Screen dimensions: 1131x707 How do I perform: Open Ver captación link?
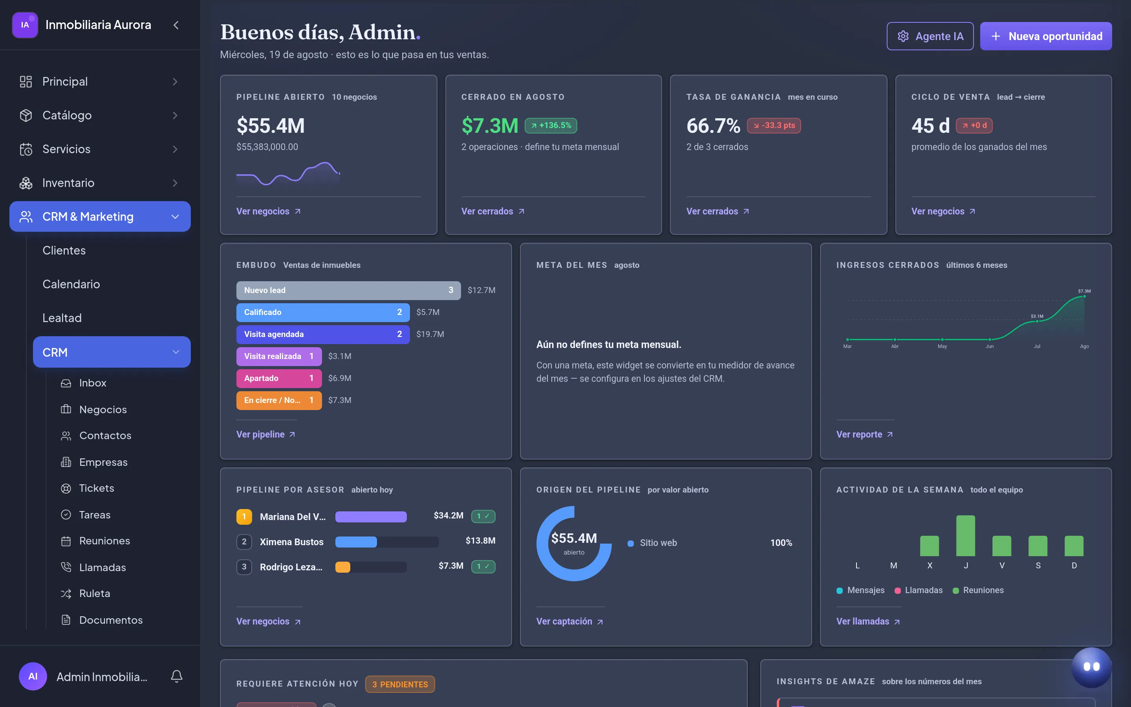click(570, 621)
